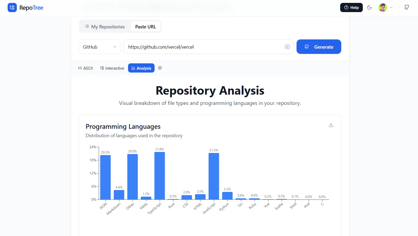418x236 pixels.
Task: Click the Generate button
Action: pos(319,47)
